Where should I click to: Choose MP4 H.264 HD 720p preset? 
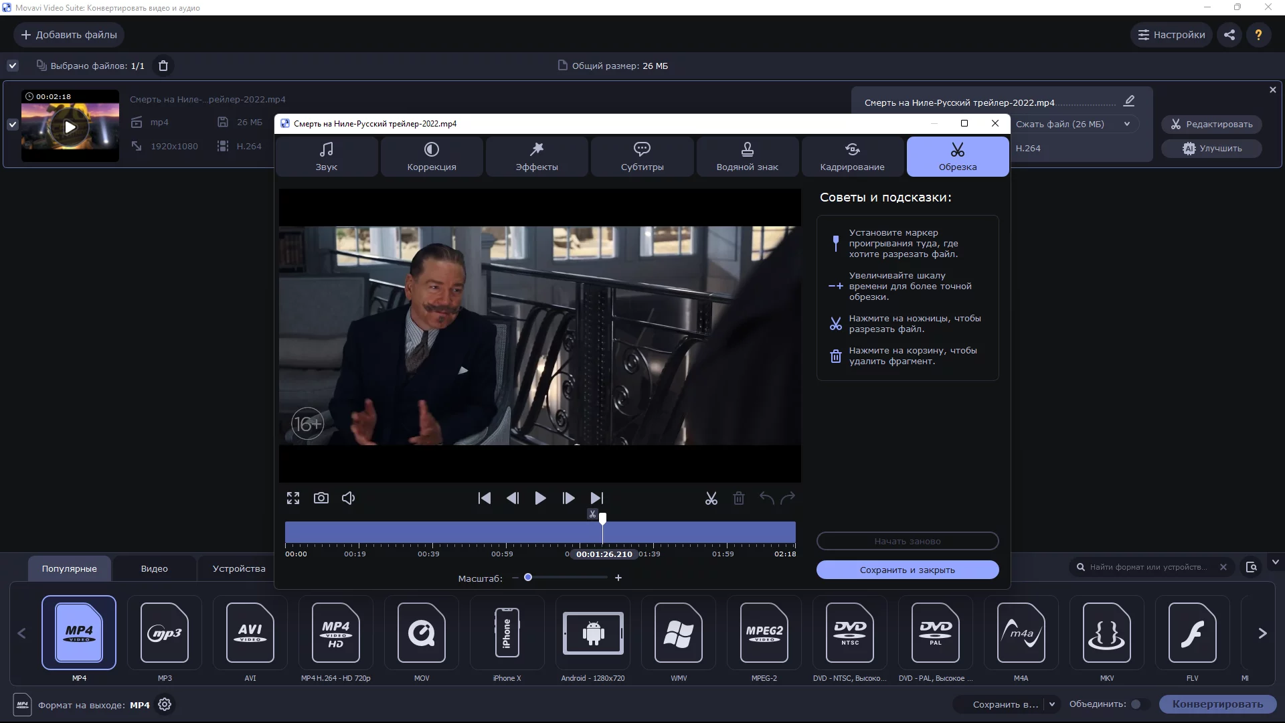[336, 633]
